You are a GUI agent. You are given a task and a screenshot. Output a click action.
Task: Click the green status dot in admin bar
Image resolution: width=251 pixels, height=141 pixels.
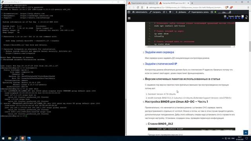tap(215, 12)
